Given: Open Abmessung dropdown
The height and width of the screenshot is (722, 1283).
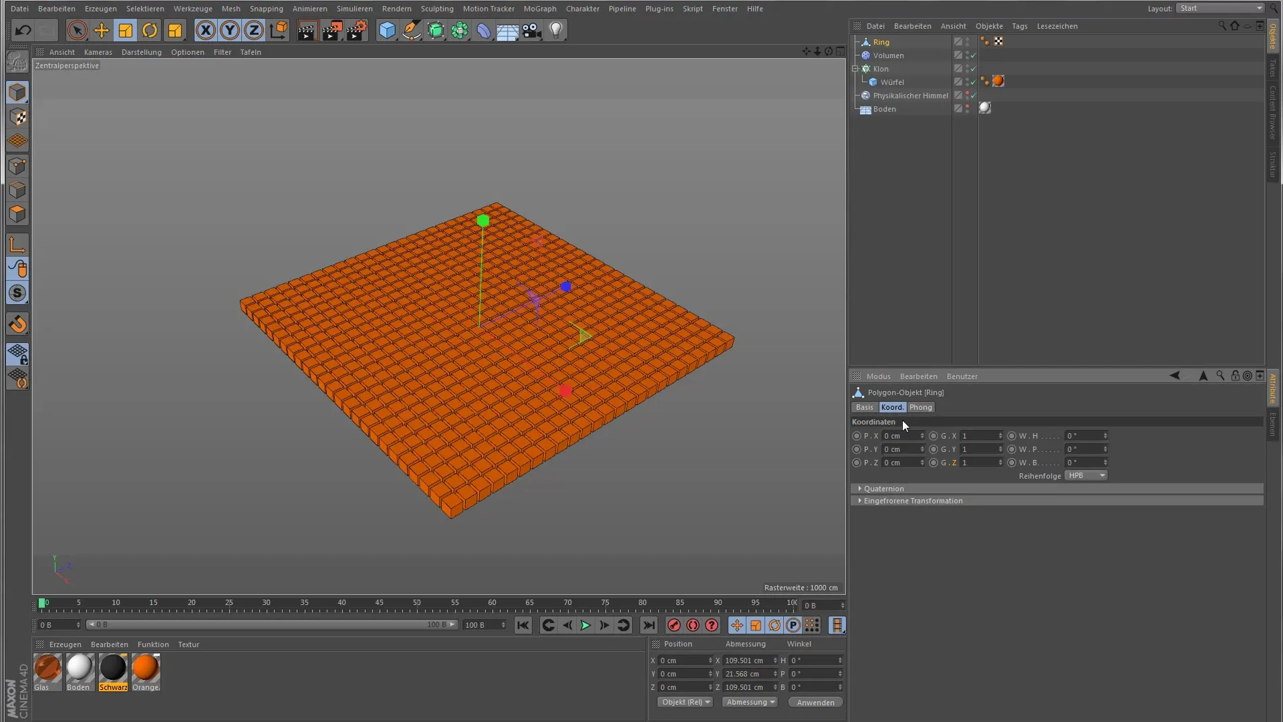Looking at the screenshot, I should 750,702.
